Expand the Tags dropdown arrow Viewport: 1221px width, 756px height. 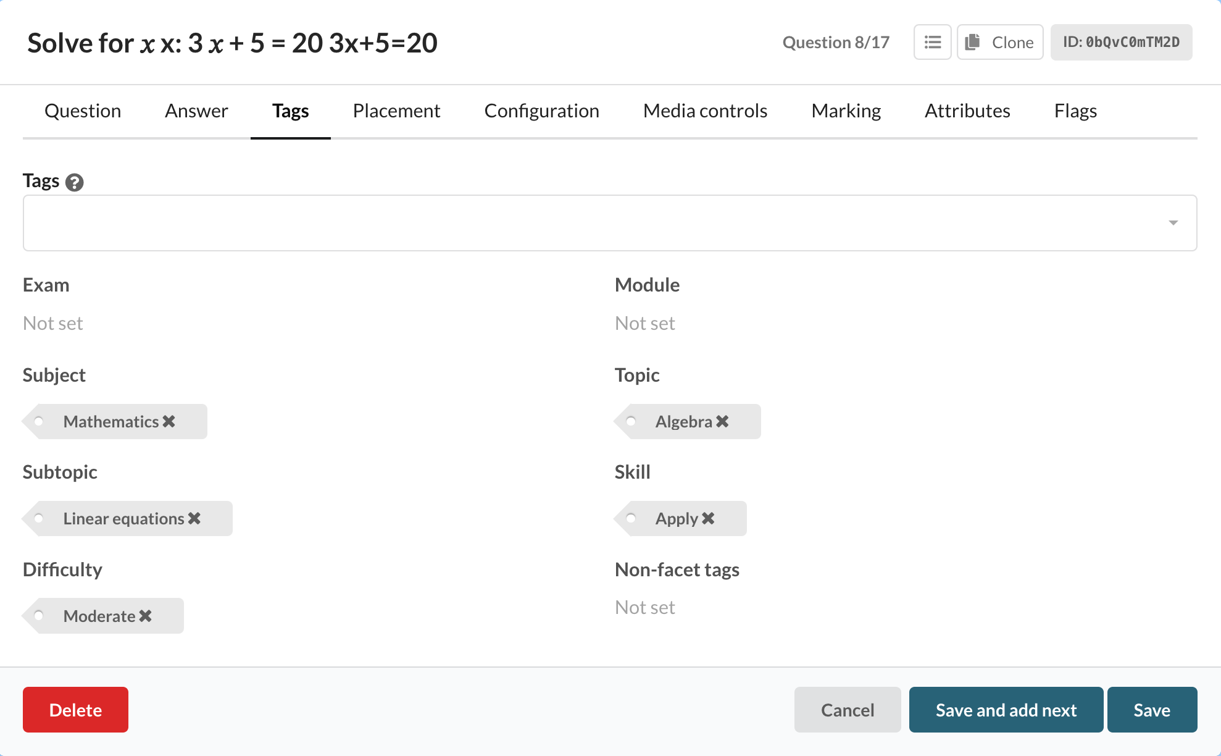[1173, 223]
